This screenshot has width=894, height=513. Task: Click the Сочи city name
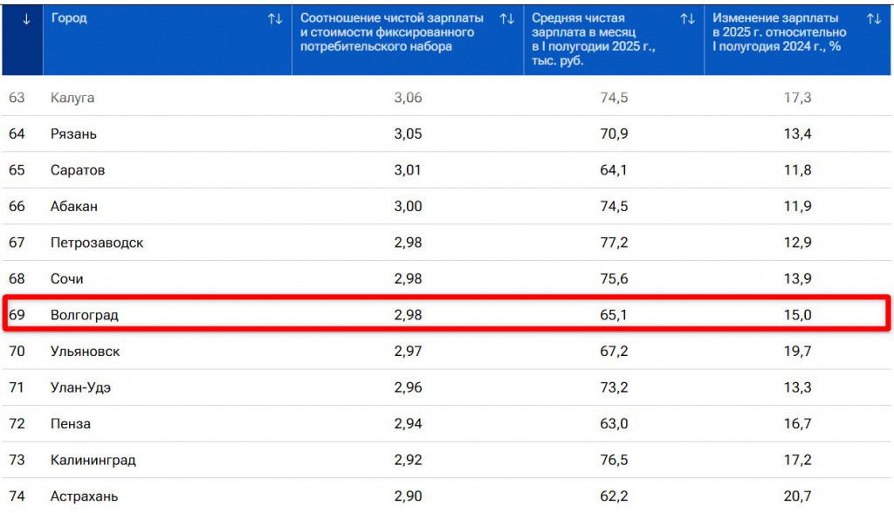point(67,278)
